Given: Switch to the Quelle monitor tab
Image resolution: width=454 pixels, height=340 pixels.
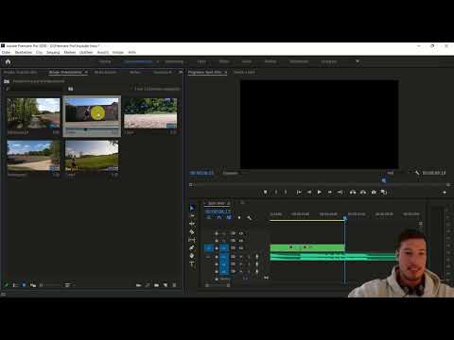Looking at the screenshot, I should (x=244, y=72).
